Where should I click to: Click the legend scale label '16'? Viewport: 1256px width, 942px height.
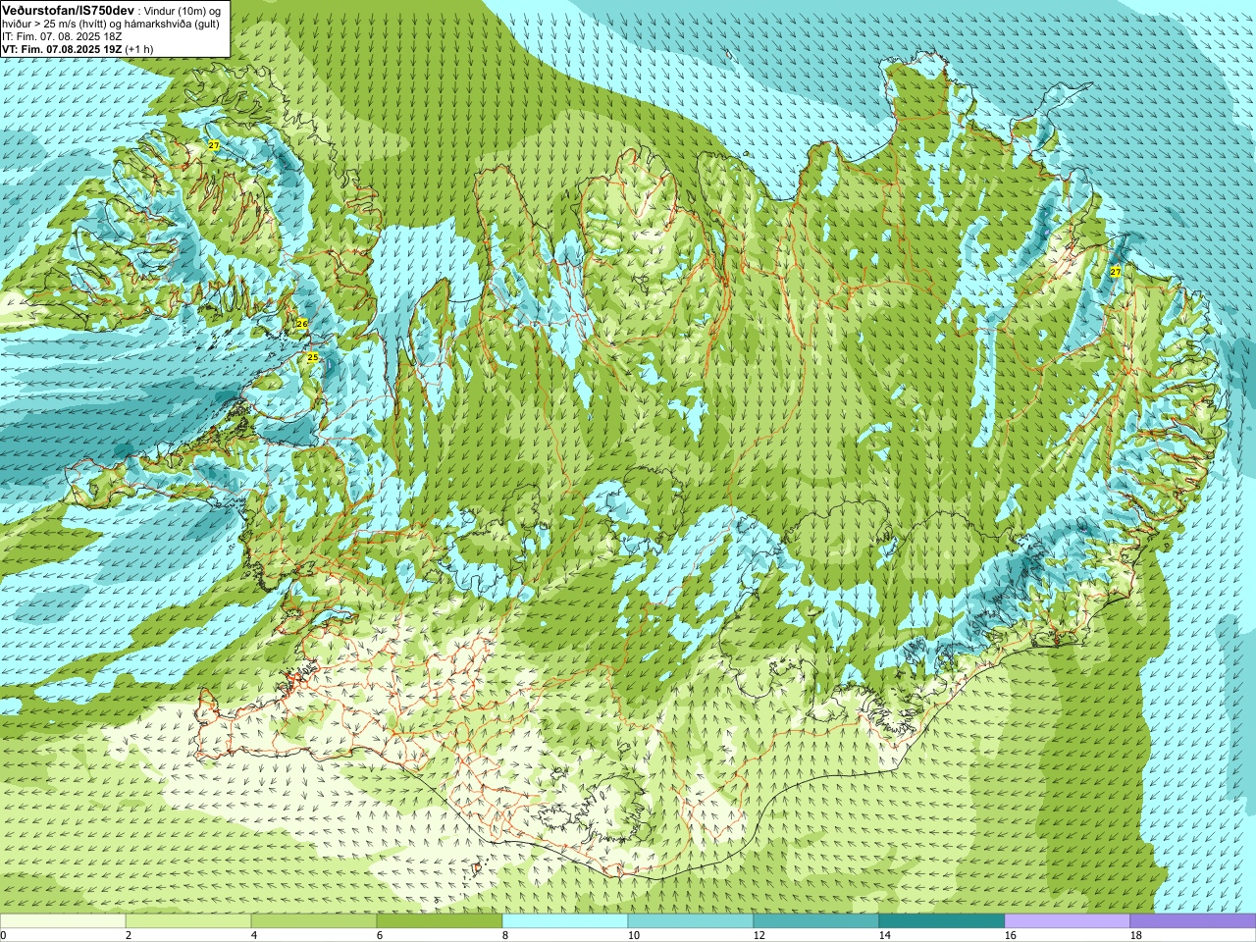coord(1011,935)
